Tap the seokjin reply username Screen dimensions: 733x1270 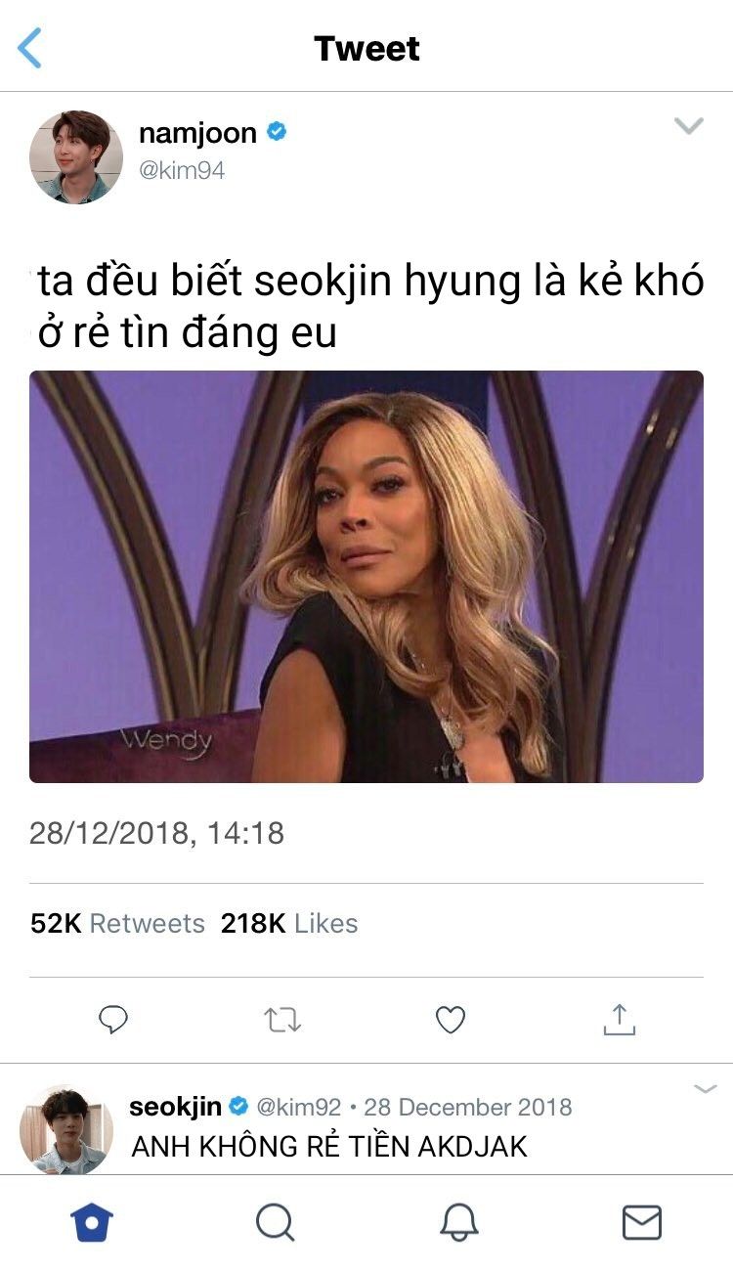pyautogui.click(x=175, y=1107)
